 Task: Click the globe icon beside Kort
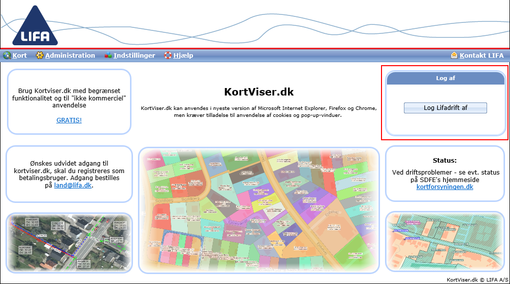pyautogui.click(x=7, y=55)
